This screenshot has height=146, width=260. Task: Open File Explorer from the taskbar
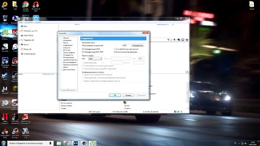click(x=58, y=143)
